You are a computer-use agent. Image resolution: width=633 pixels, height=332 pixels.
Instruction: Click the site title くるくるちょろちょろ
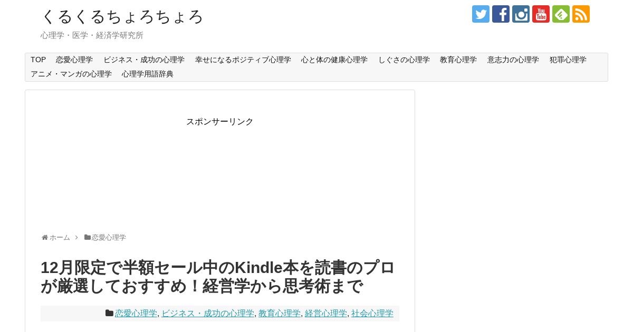pos(122,16)
